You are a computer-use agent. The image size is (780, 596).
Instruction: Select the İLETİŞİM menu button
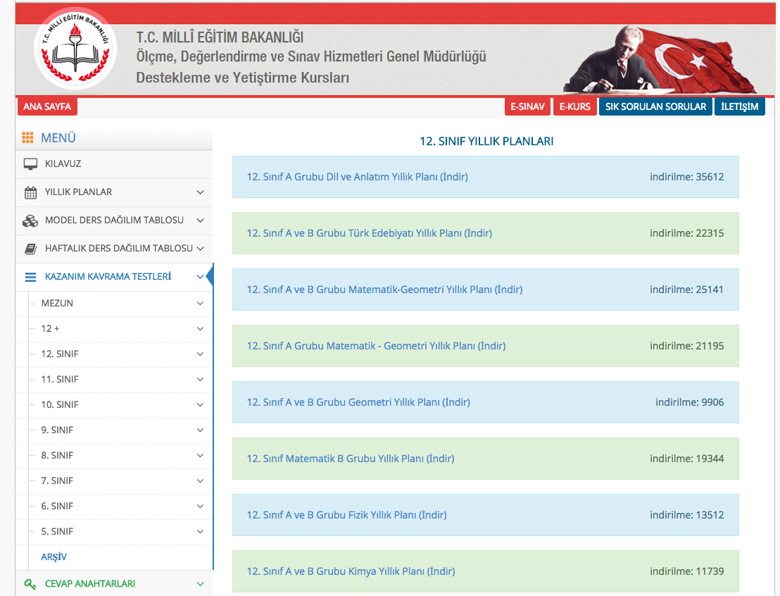[x=739, y=107]
